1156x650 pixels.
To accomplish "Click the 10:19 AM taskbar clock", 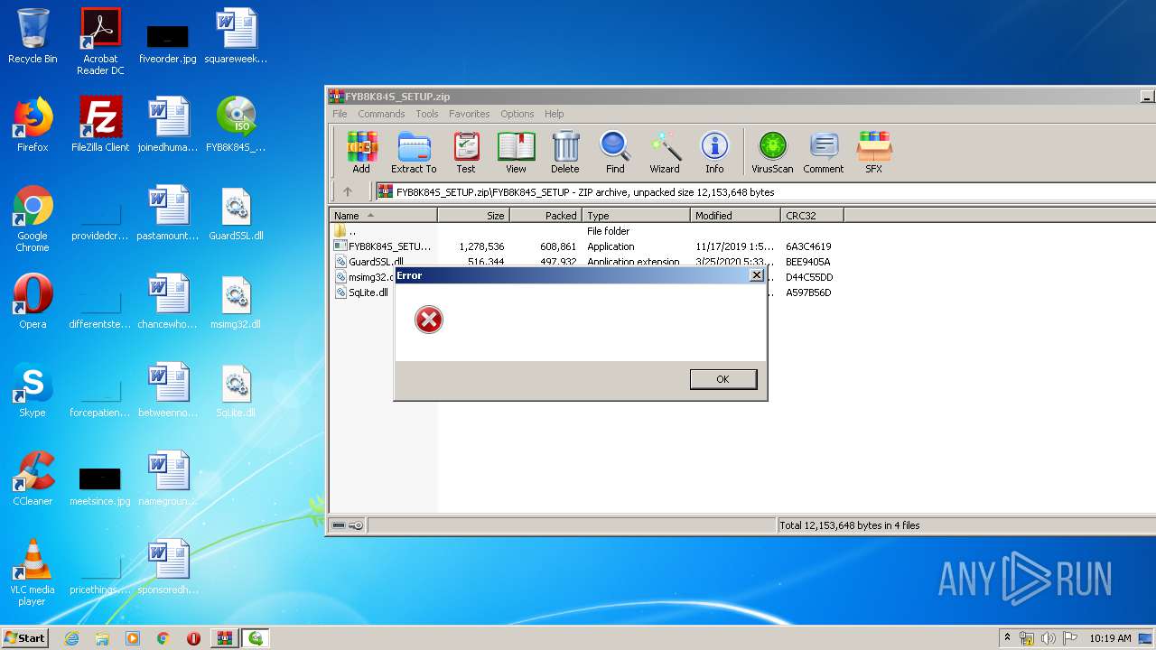I will tap(1110, 638).
